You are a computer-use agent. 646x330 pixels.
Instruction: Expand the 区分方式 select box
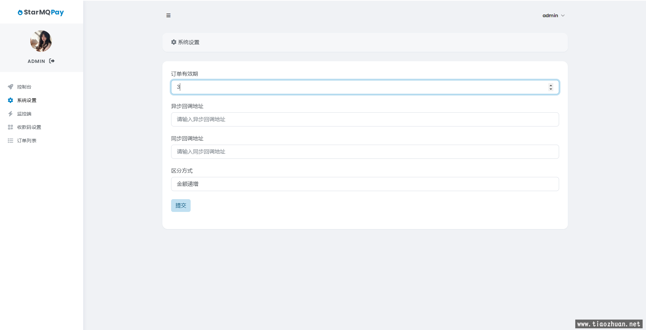click(x=365, y=184)
